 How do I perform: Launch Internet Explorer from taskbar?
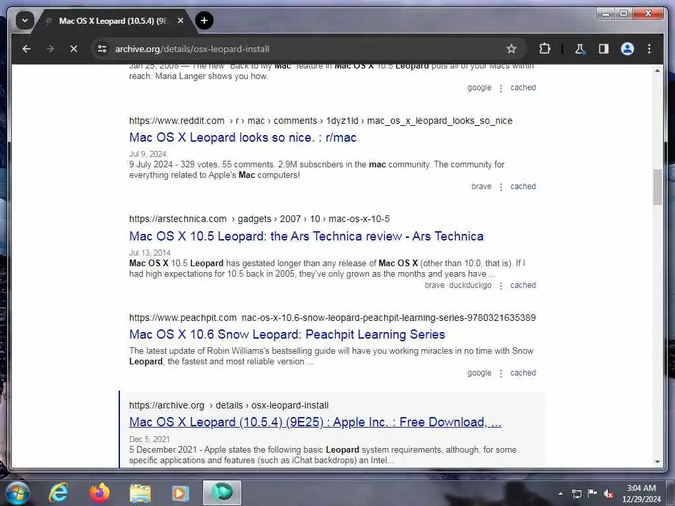[59, 493]
